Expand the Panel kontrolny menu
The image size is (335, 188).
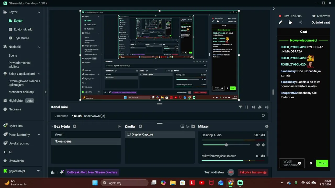(39, 135)
